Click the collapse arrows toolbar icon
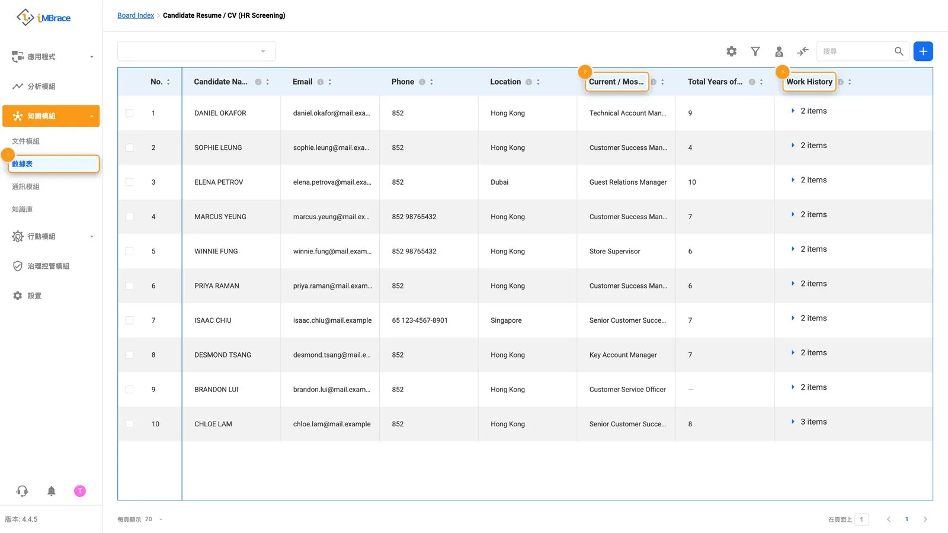The height and width of the screenshot is (533, 948). 803,52
